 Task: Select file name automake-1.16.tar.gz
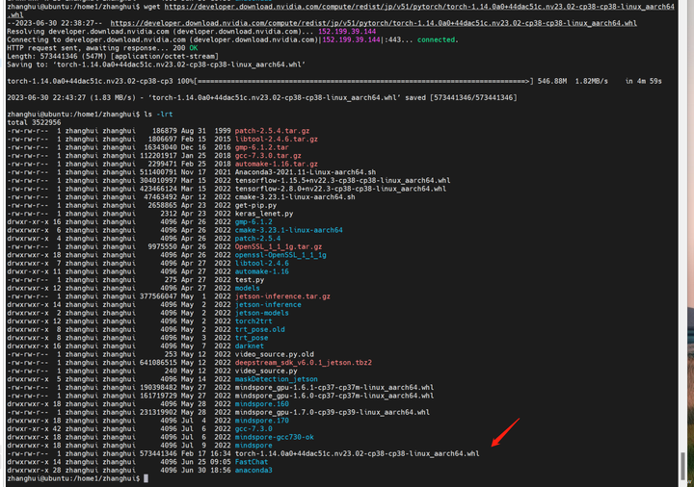pos(277,164)
